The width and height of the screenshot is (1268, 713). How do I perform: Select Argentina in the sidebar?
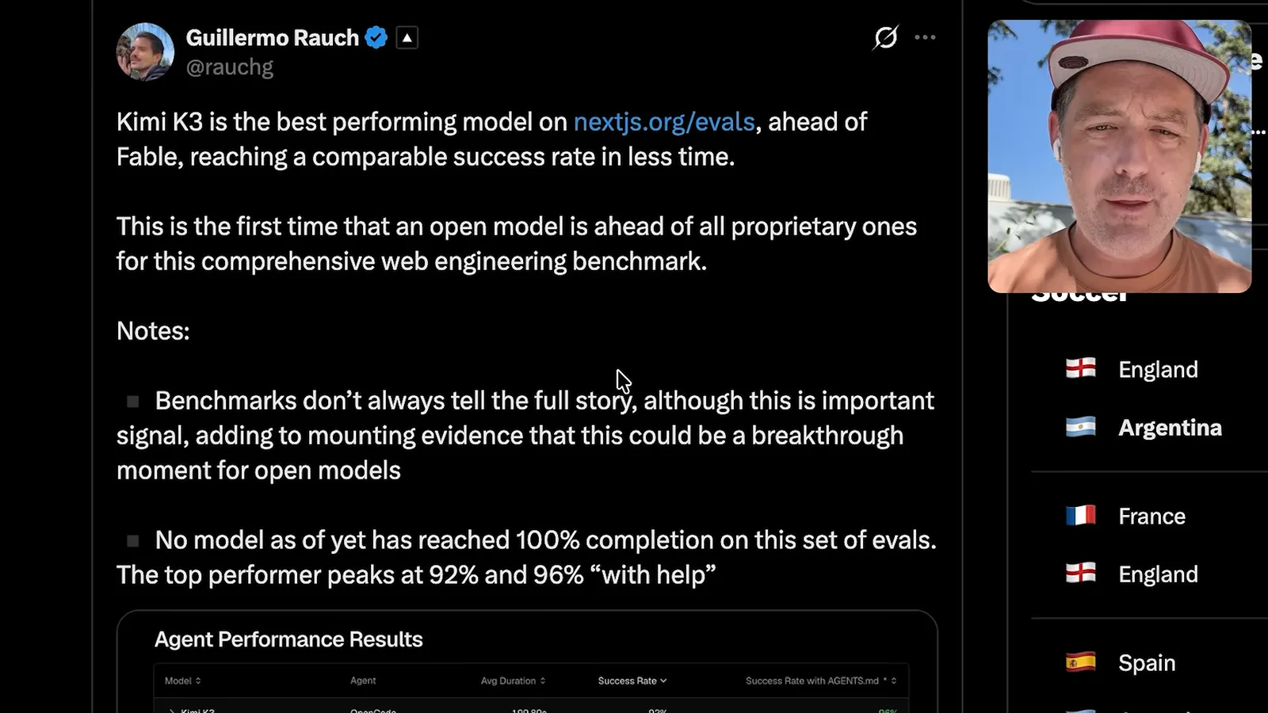pyautogui.click(x=1170, y=428)
